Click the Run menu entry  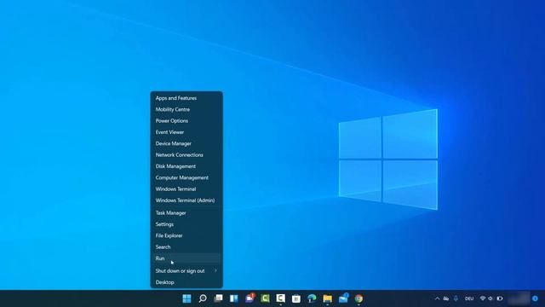click(x=186, y=258)
